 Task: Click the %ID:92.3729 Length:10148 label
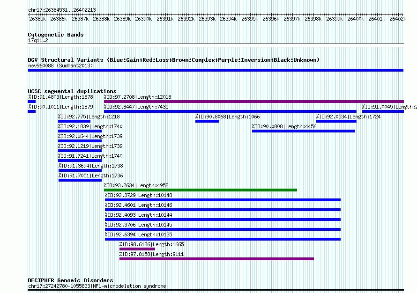click(139, 195)
